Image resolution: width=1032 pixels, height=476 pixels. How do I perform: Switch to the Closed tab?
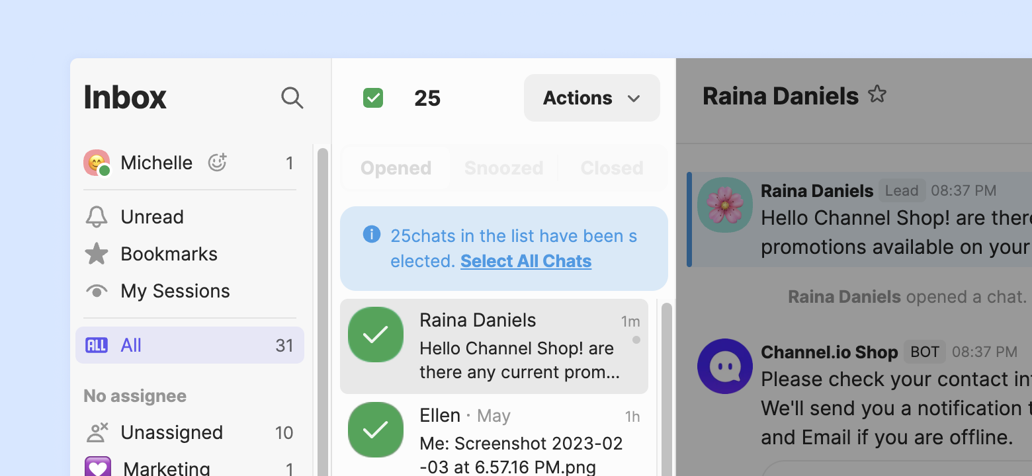[612, 168]
